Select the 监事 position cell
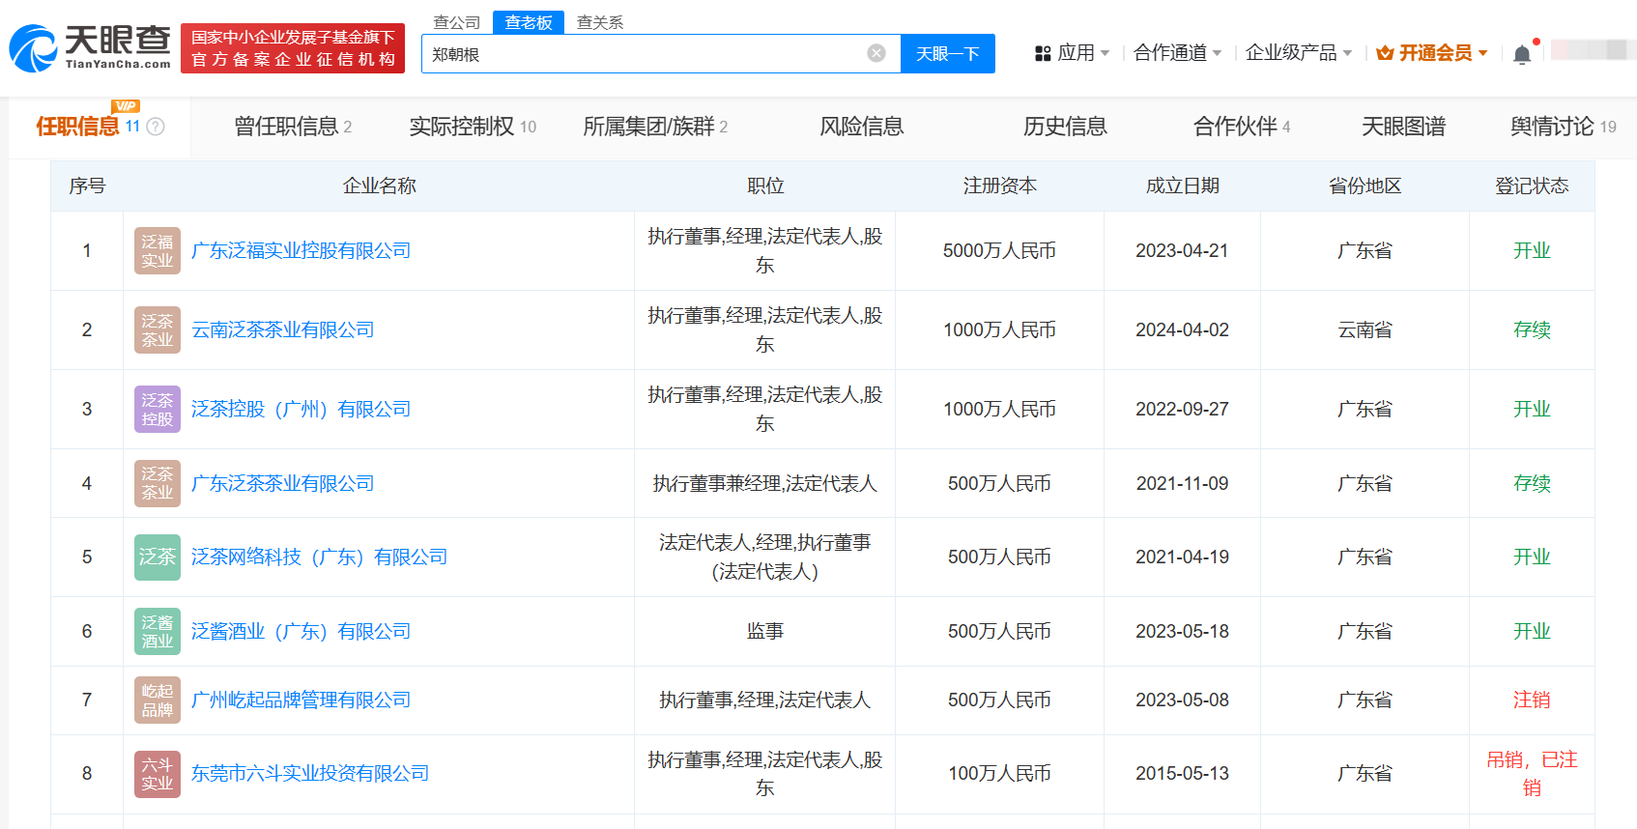This screenshot has width=1637, height=829. (x=765, y=632)
